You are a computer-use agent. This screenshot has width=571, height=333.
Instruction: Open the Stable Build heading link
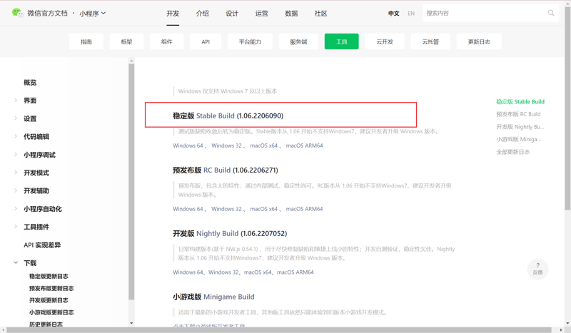(216, 116)
